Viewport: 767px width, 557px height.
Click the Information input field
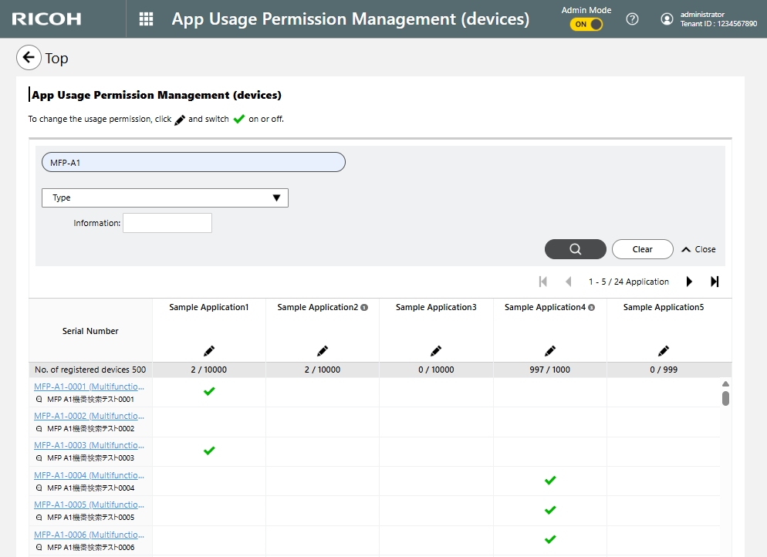tap(167, 223)
